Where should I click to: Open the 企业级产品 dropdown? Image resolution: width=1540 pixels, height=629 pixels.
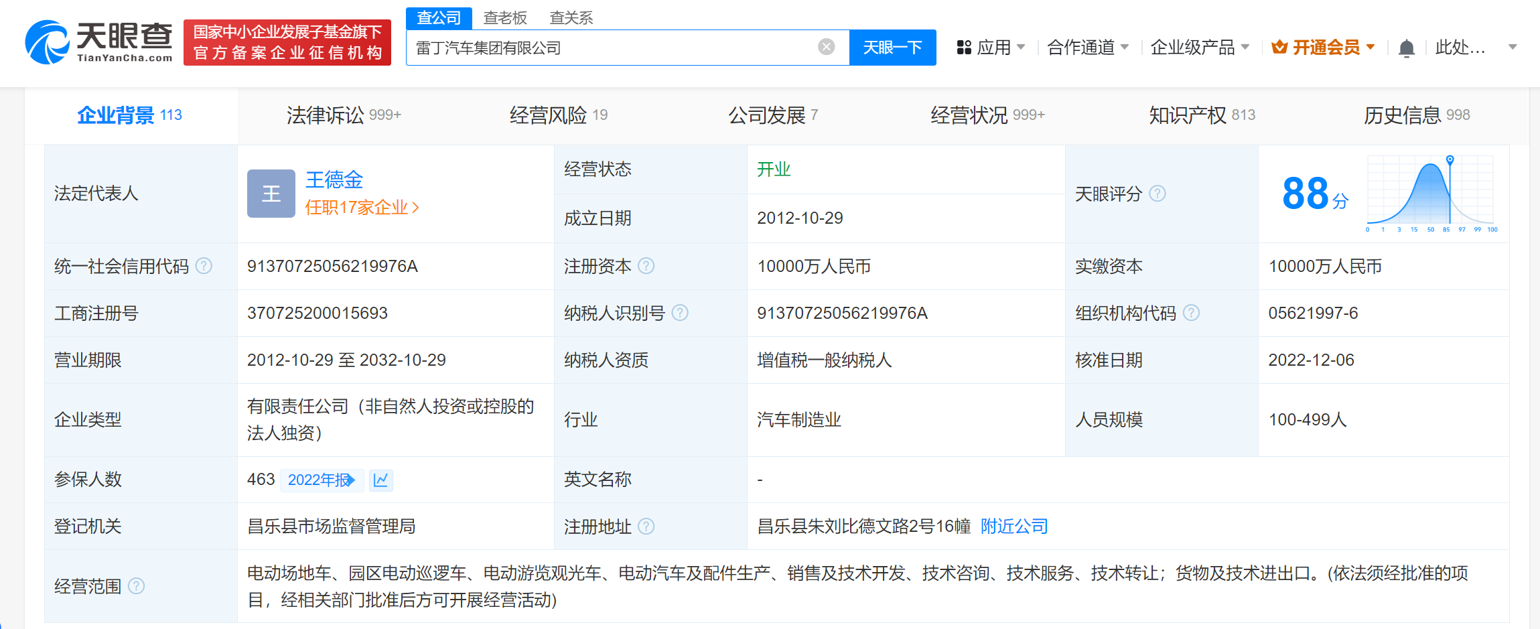pos(1199,48)
